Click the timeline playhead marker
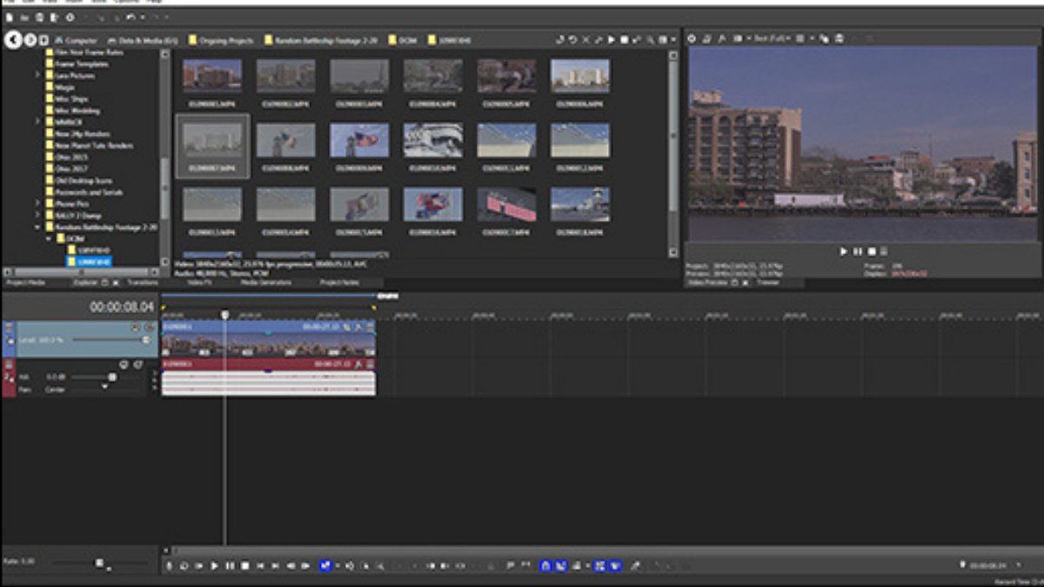Screen dimensions: 1044x587 (224, 314)
